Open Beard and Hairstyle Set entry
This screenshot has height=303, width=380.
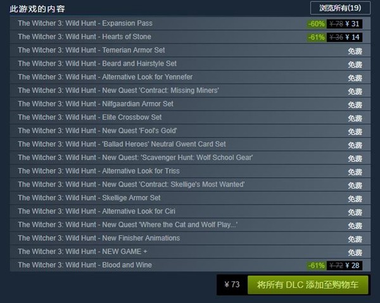pyautogui.click(x=190, y=64)
